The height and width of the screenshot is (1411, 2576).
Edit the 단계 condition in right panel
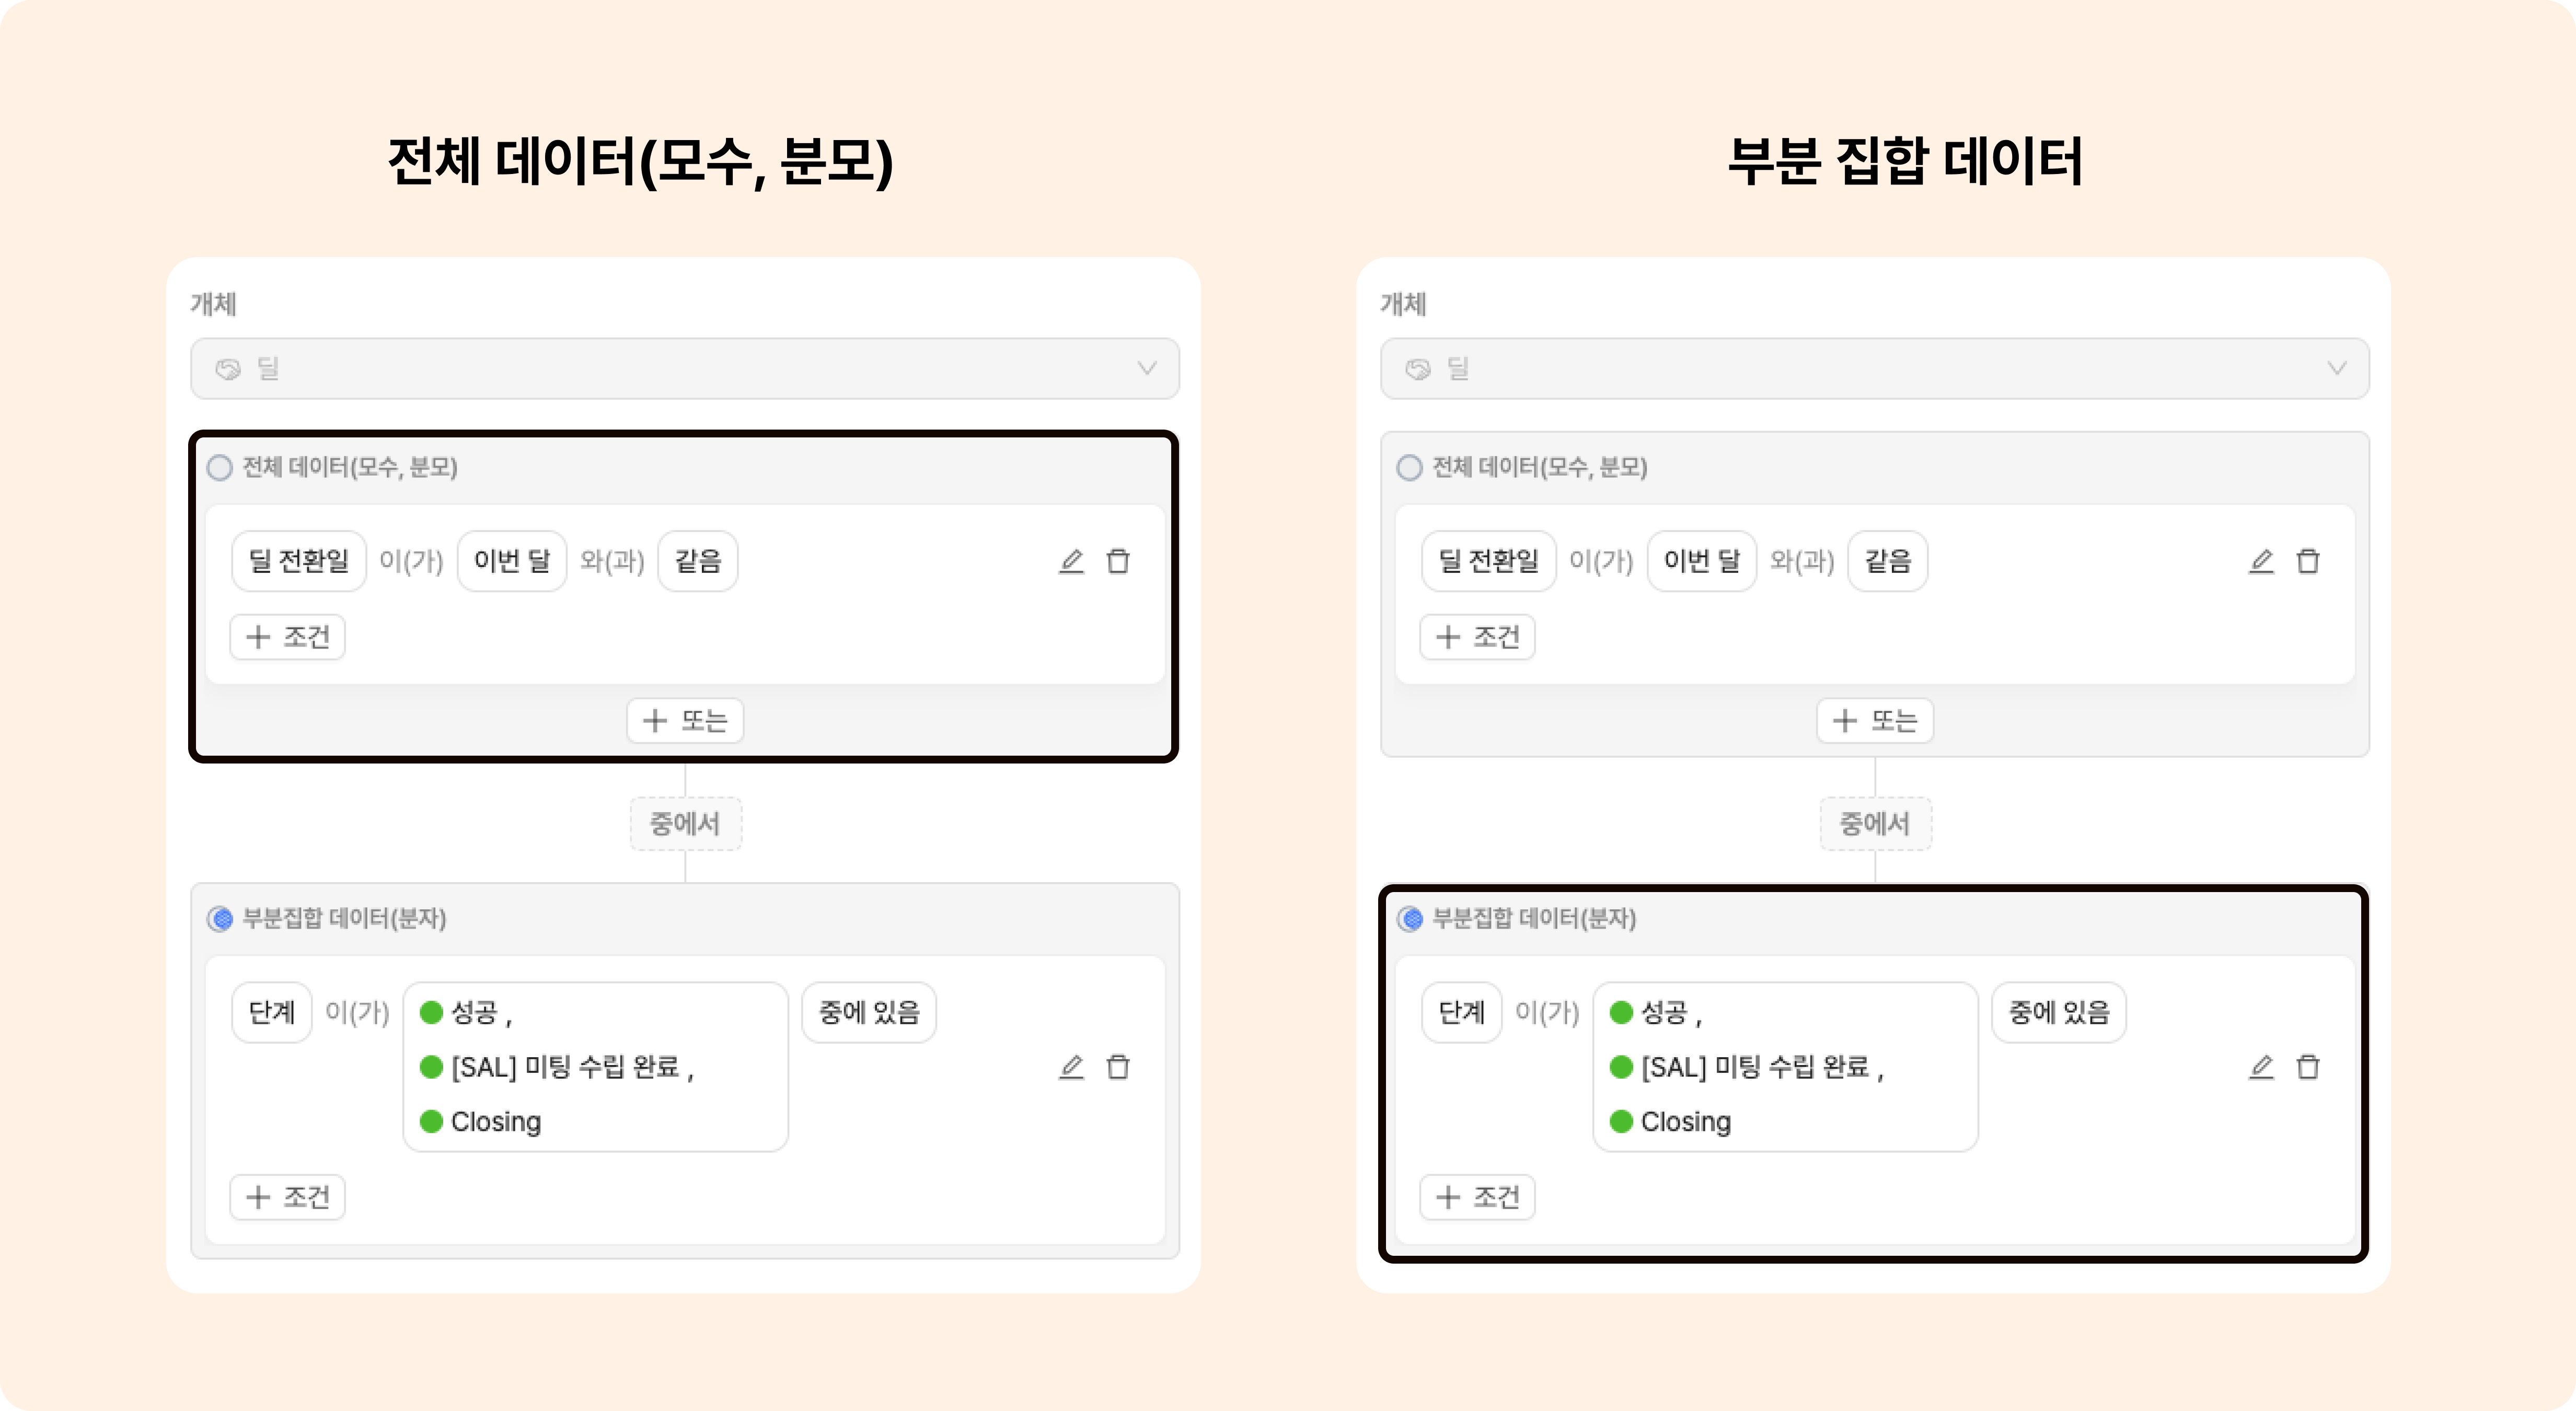point(2261,1067)
